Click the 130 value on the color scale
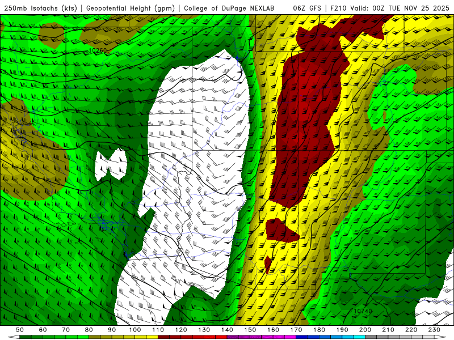The width and height of the screenshot is (454, 340). [204, 330]
